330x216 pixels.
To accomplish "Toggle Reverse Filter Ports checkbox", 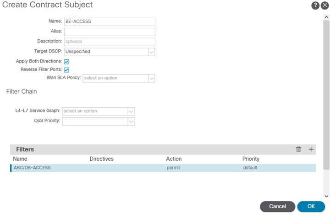I will [x=66, y=70].
